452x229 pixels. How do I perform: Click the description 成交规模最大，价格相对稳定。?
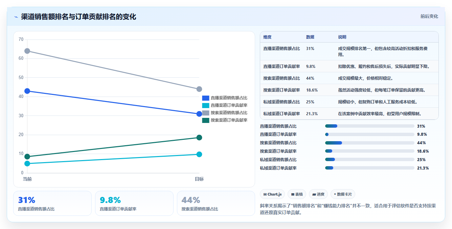[x=365, y=78]
